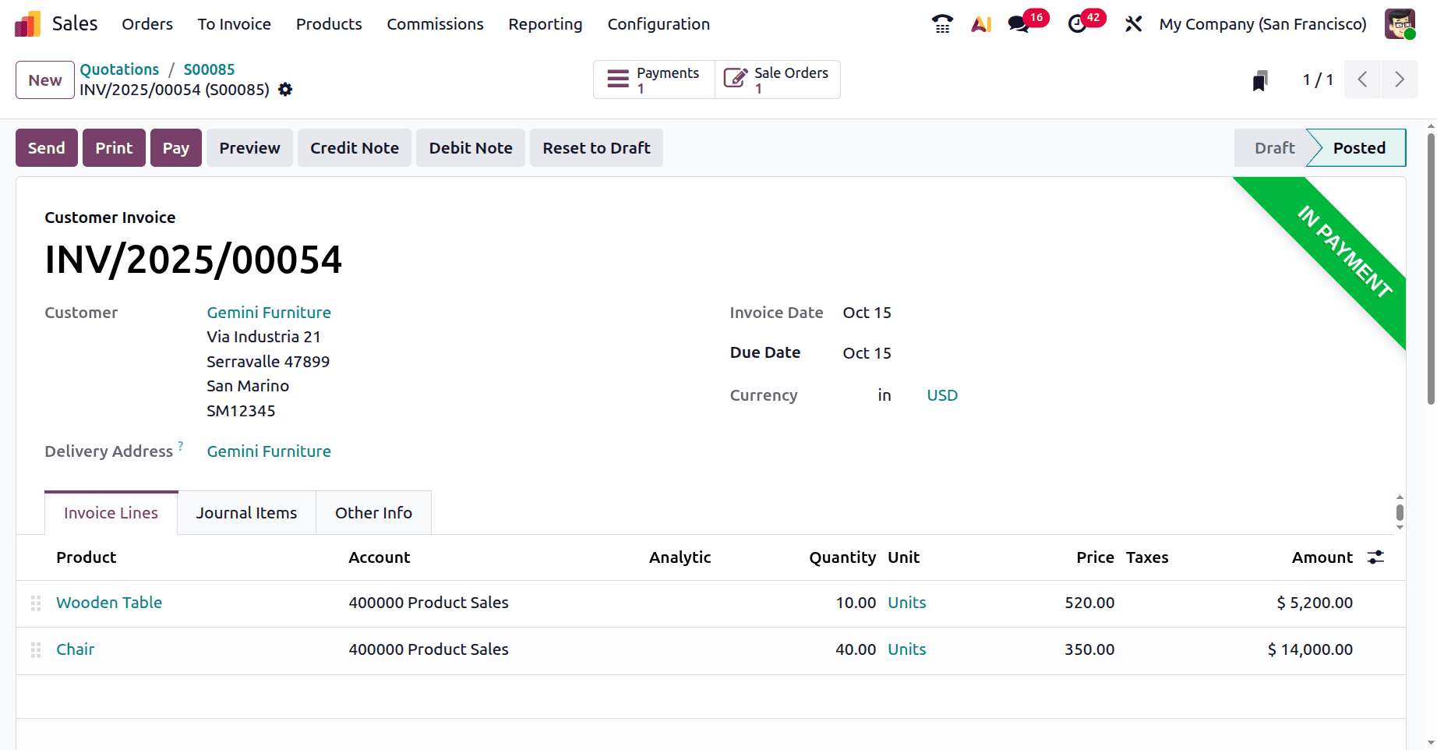
Task: Open the USD currency link
Action: (941, 395)
